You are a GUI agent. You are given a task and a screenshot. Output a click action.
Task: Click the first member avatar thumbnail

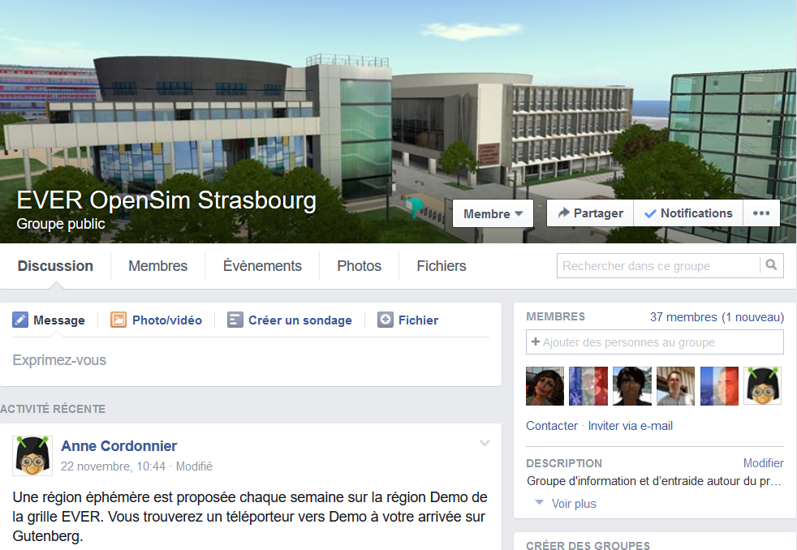tap(545, 386)
